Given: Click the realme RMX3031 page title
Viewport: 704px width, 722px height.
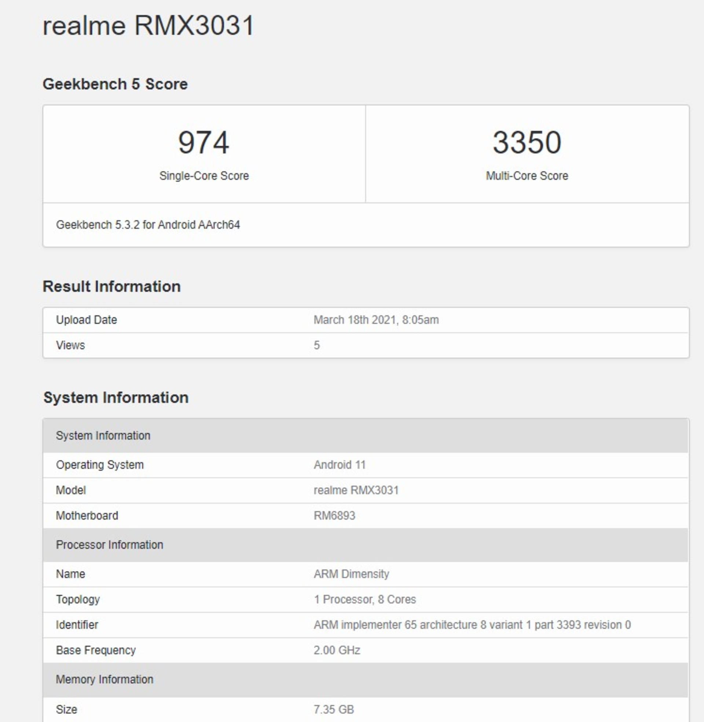Looking at the screenshot, I should [x=148, y=26].
